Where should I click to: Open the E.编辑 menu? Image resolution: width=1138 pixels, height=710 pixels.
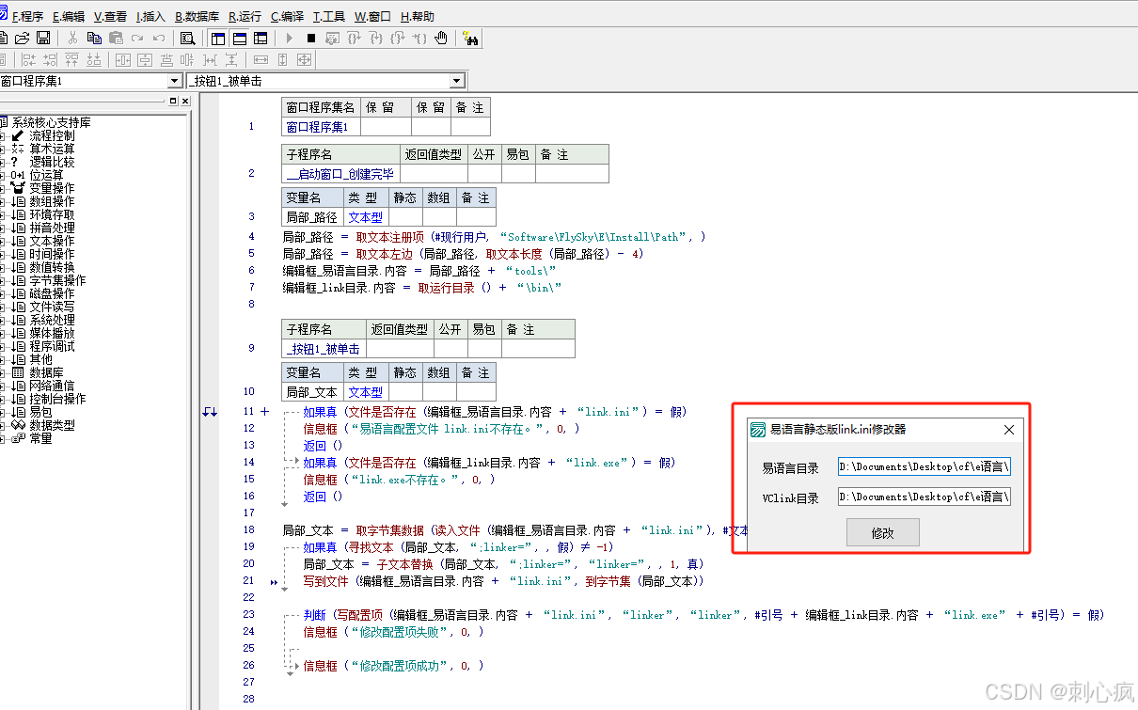click(69, 16)
